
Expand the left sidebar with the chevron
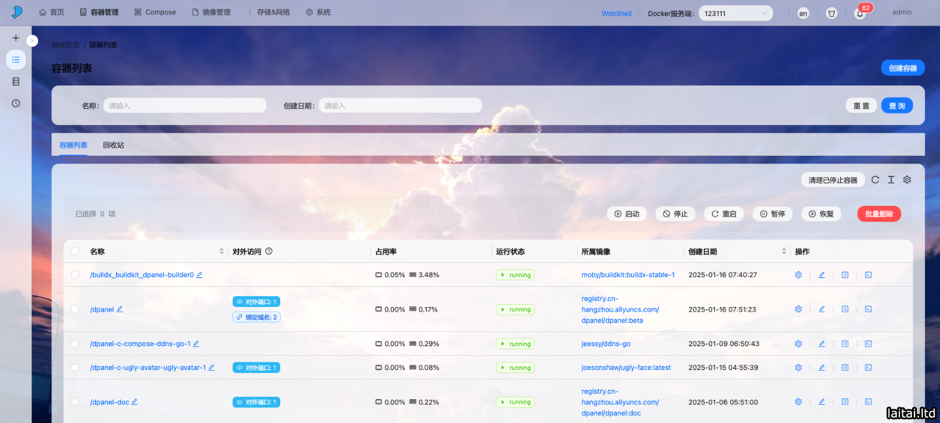tap(33, 41)
